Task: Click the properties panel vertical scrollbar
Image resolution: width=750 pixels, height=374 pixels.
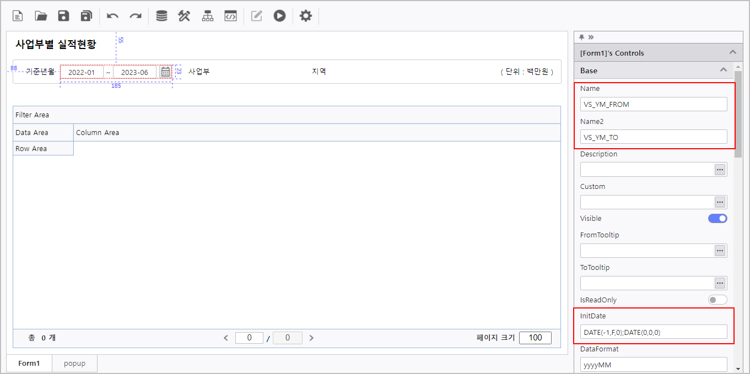Action: coord(738,116)
